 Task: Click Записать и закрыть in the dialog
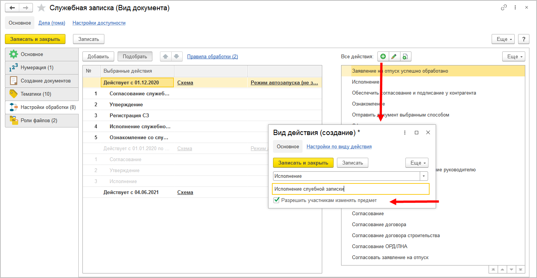(303, 163)
